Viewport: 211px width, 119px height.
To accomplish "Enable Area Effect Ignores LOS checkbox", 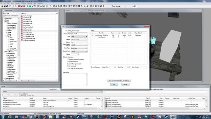I will (68, 64).
